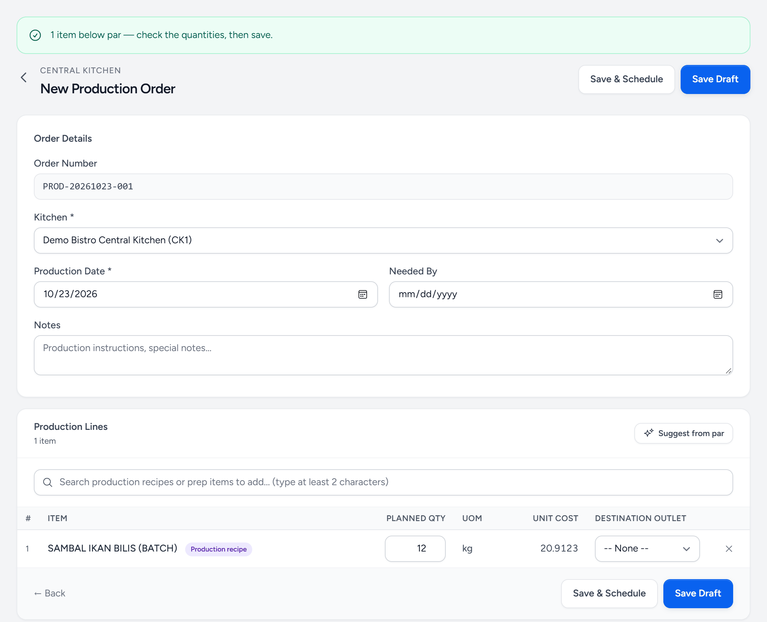The image size is (767, 622).
Task: Go back using the chevron arrow beside Central Kitchen
Action: click(x=23, y=77)
